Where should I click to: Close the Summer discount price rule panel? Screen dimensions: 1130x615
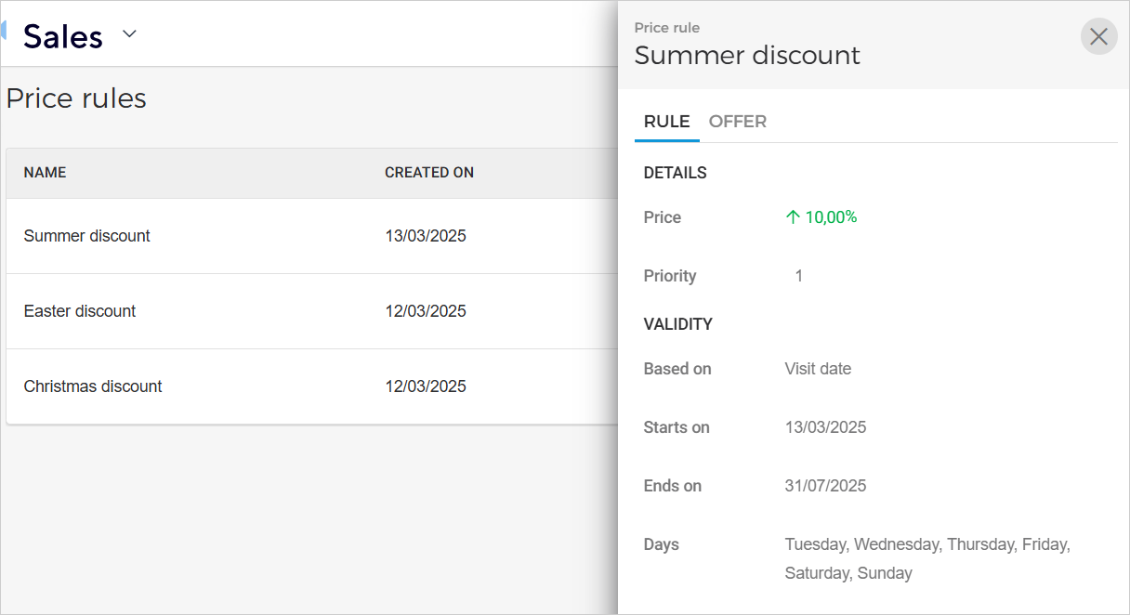tap(1098, 36)
